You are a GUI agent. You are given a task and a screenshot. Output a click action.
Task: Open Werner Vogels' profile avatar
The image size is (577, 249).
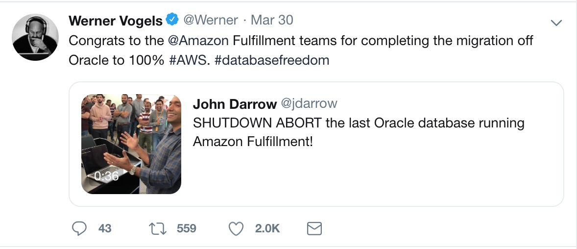point(35,37)
